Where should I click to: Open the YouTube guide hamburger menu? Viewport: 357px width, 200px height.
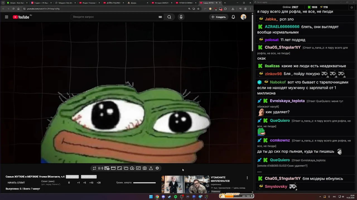[6, 17]
